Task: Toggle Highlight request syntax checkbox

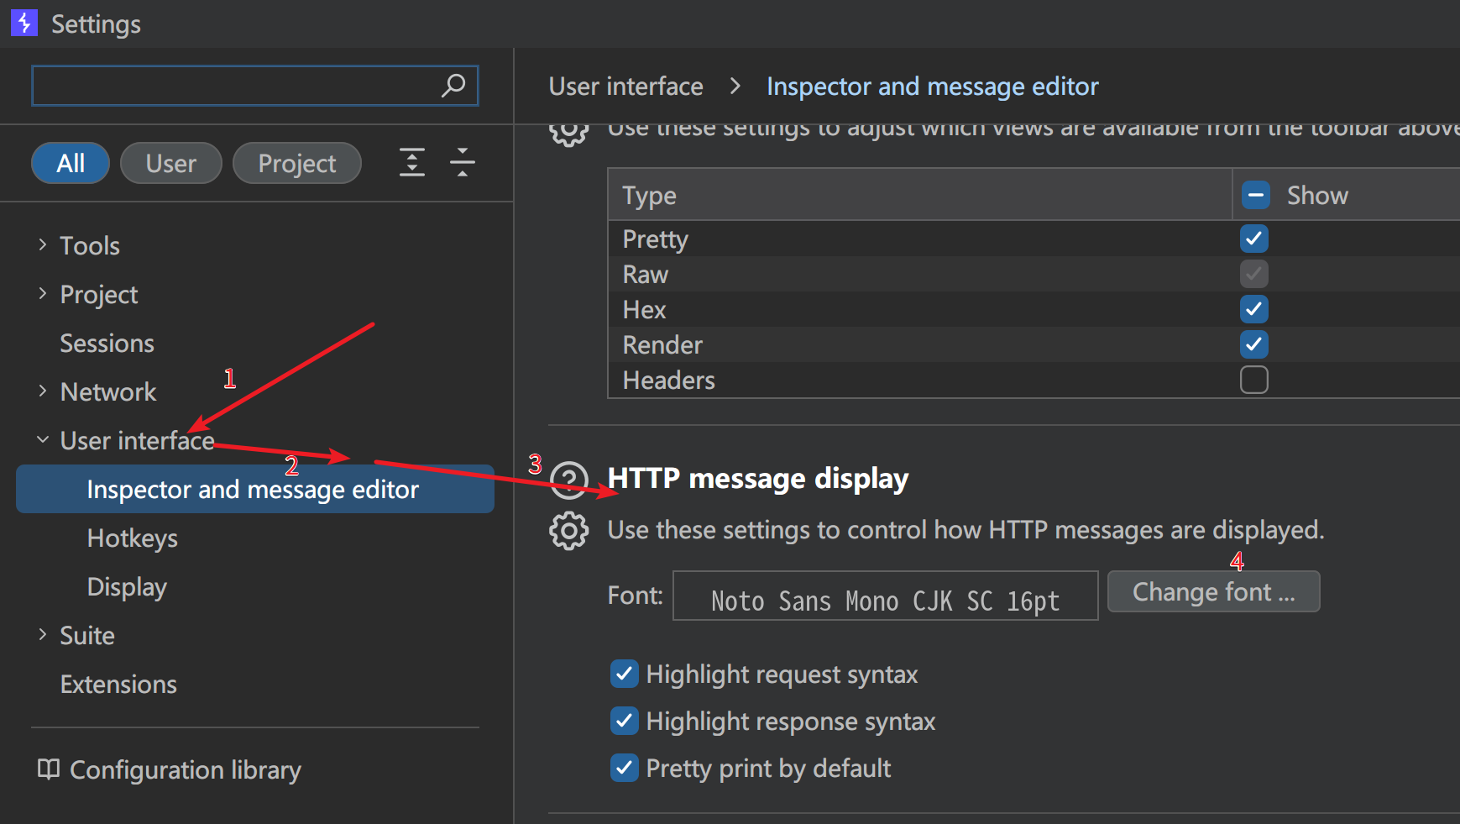Action: click(624, 674)
